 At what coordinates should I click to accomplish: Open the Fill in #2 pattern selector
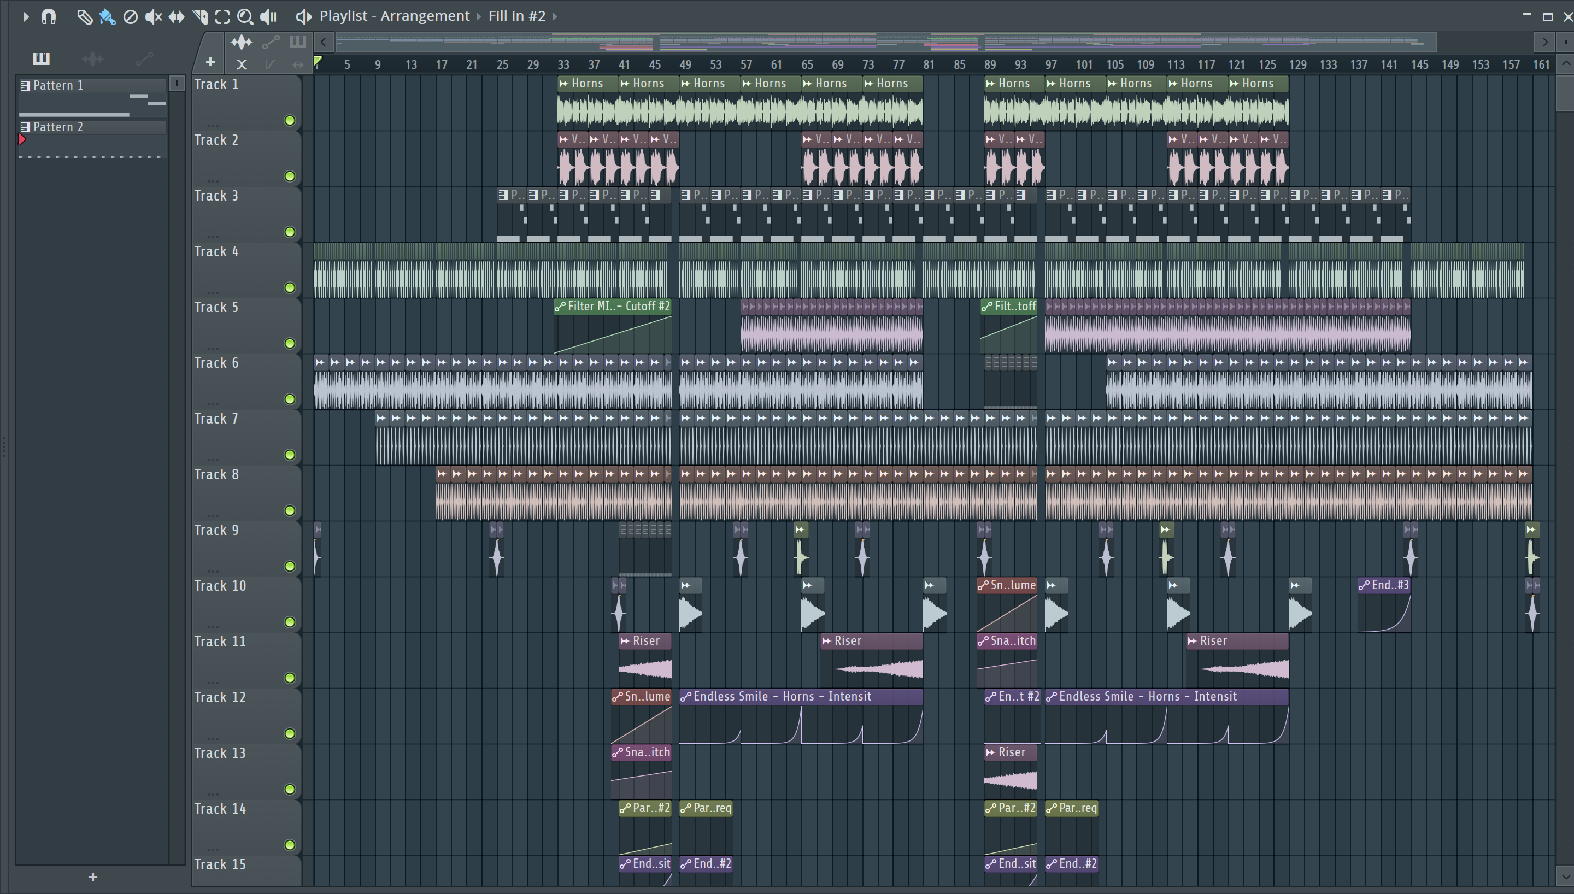pyautogui.click(x=517, y=16)
